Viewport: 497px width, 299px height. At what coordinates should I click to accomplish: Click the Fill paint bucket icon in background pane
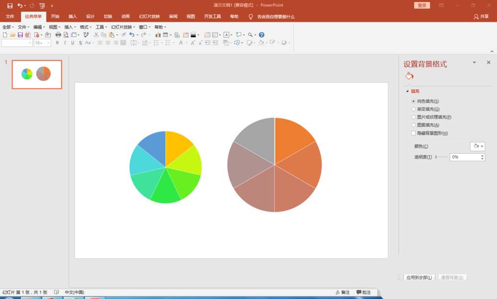coord(409,76)
